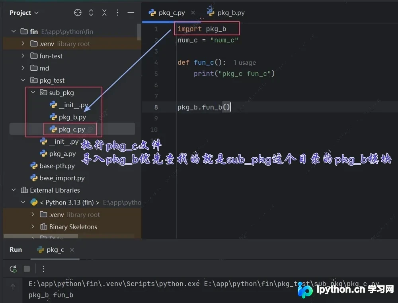Click the scroll up arrow in Run console
398x303 pixels.
tap(13, 287)
